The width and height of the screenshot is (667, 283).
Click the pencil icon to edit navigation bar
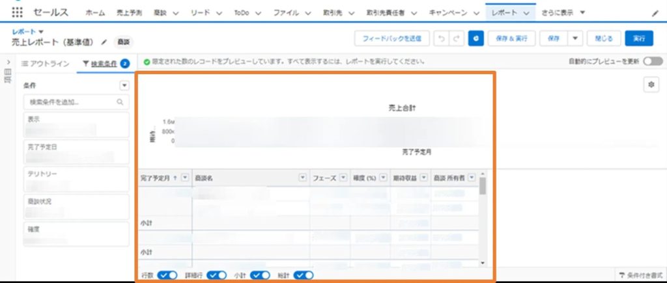pos(655,13)
